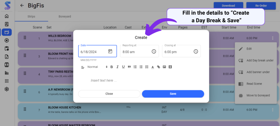This screenshot has width=280, height=126.
Task: Open the text color picker
Action: 153,67
